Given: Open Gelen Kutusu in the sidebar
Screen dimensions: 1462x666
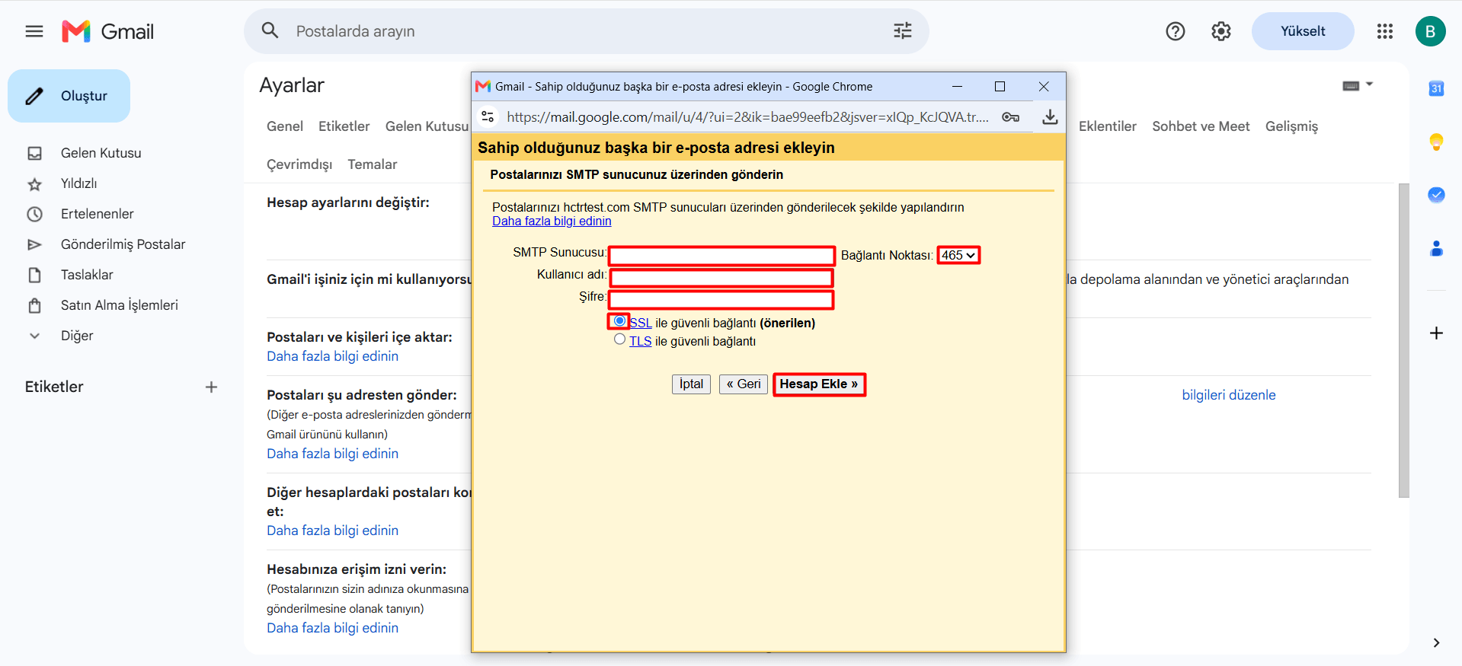Looking at the screenshot, I should (x=101, y=153).
